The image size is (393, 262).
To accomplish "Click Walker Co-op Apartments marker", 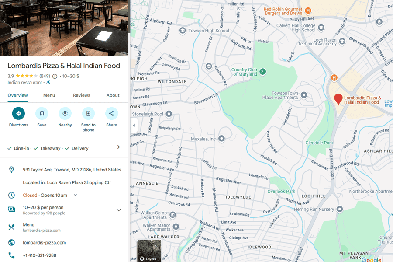I will 172,215.
